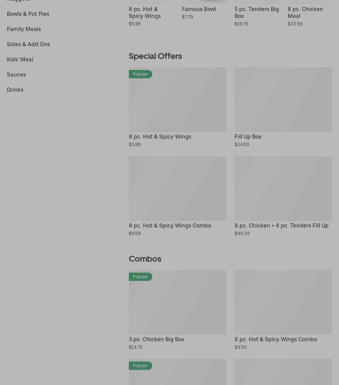Screen dimensions: 339x385
Task: Jump to the Drinks category
Action: pos(15,90)
